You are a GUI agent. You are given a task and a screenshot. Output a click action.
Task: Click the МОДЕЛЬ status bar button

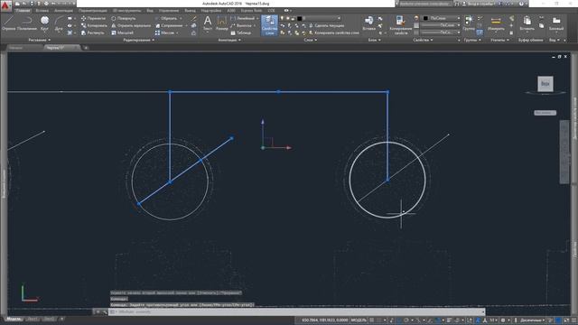pos(359,320)
